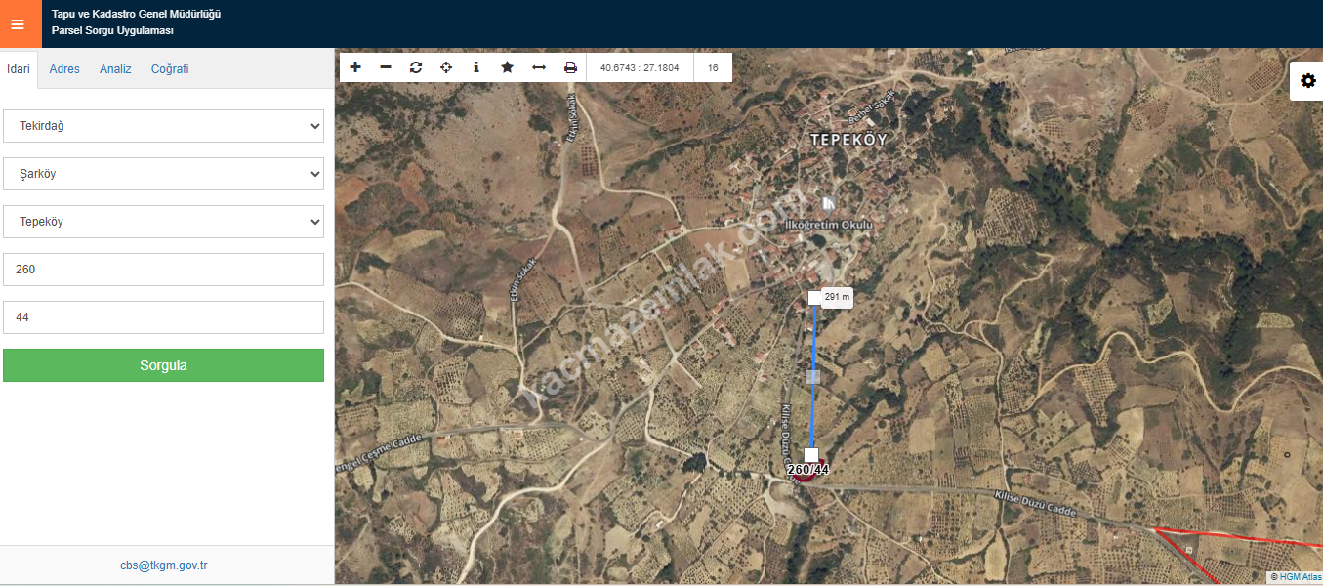Activate the locate crosshair tool
The width and height of the screenshot is (1323, 586).
[x=446, y=67]
